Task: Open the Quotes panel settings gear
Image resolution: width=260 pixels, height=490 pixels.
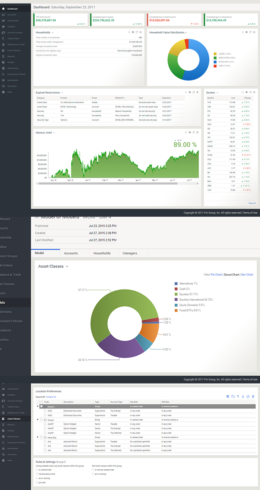Action: tap(246, 92)
